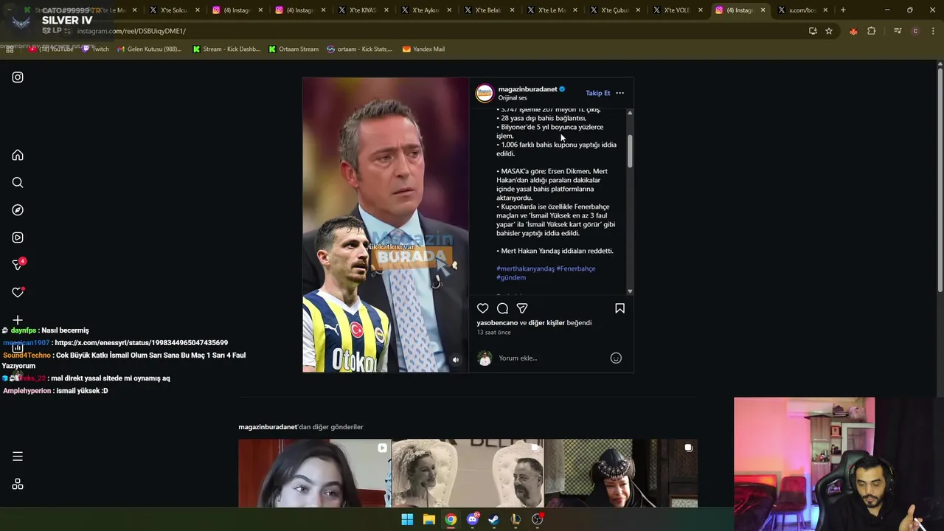Play or pause the reel video
The image size is (944, 531).
coord(385,225)
